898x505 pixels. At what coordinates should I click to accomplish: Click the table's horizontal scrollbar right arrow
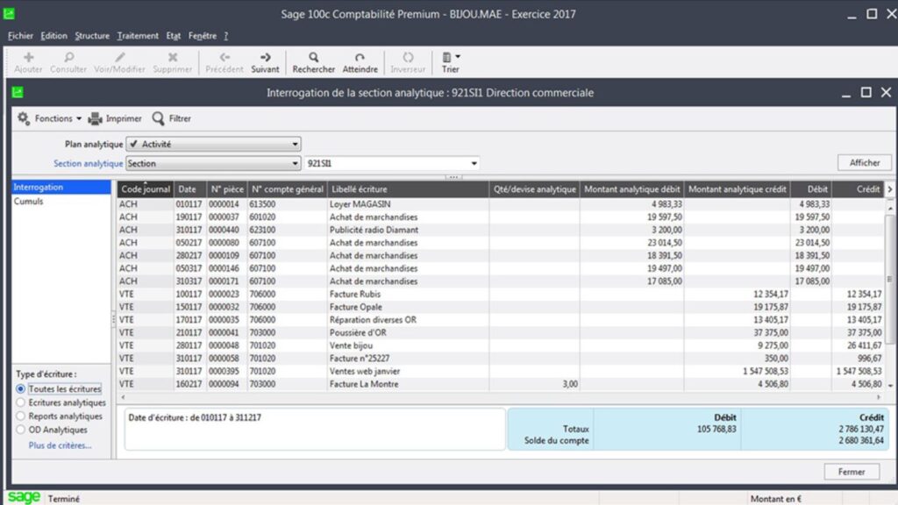(879, 397)
